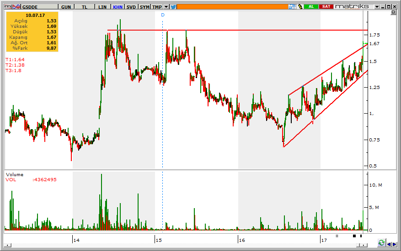This screenshot has height=251, width=401.
Task: Click date label 17 on time axis
Action: coord(324,241)
